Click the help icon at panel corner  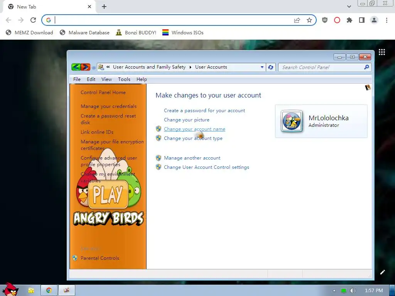point(368,87)
